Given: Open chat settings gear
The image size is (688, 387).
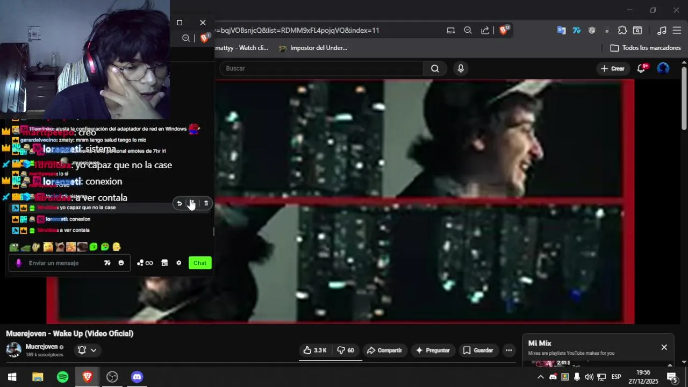Looking at the screenshot, I should coord(179,263).
